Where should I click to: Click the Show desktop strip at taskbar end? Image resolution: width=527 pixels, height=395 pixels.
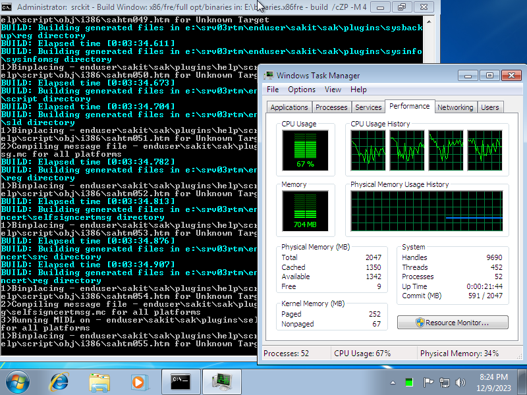coord(522,382)
